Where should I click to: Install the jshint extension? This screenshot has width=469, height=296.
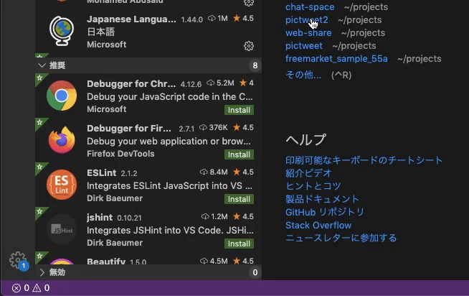coord(239,244)
